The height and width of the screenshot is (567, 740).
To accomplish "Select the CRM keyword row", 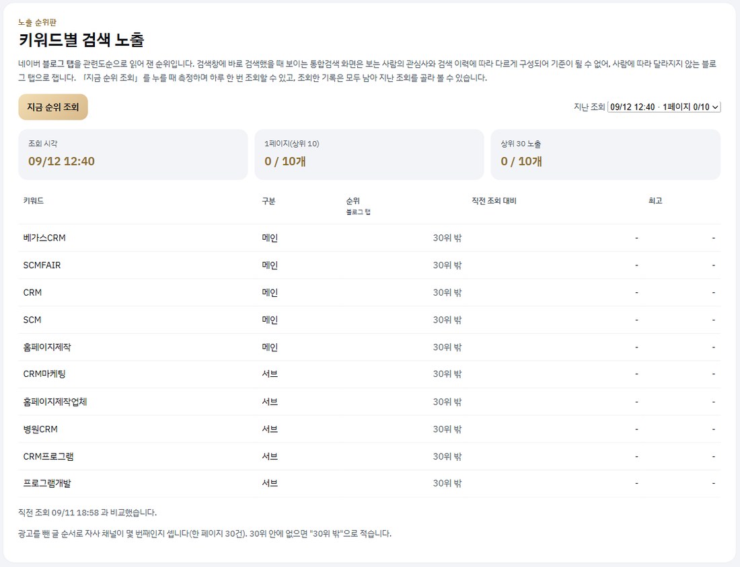I will 369,293.
